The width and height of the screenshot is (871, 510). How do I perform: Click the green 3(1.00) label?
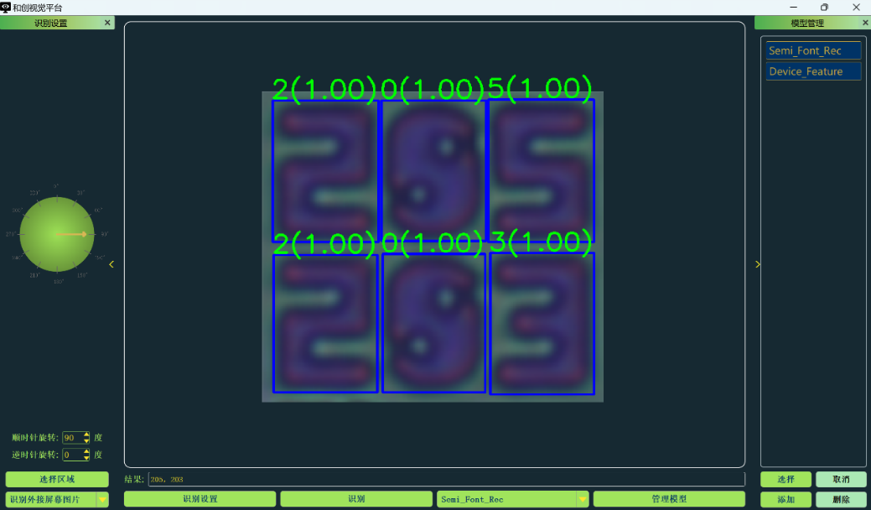[x=541, y=242]
